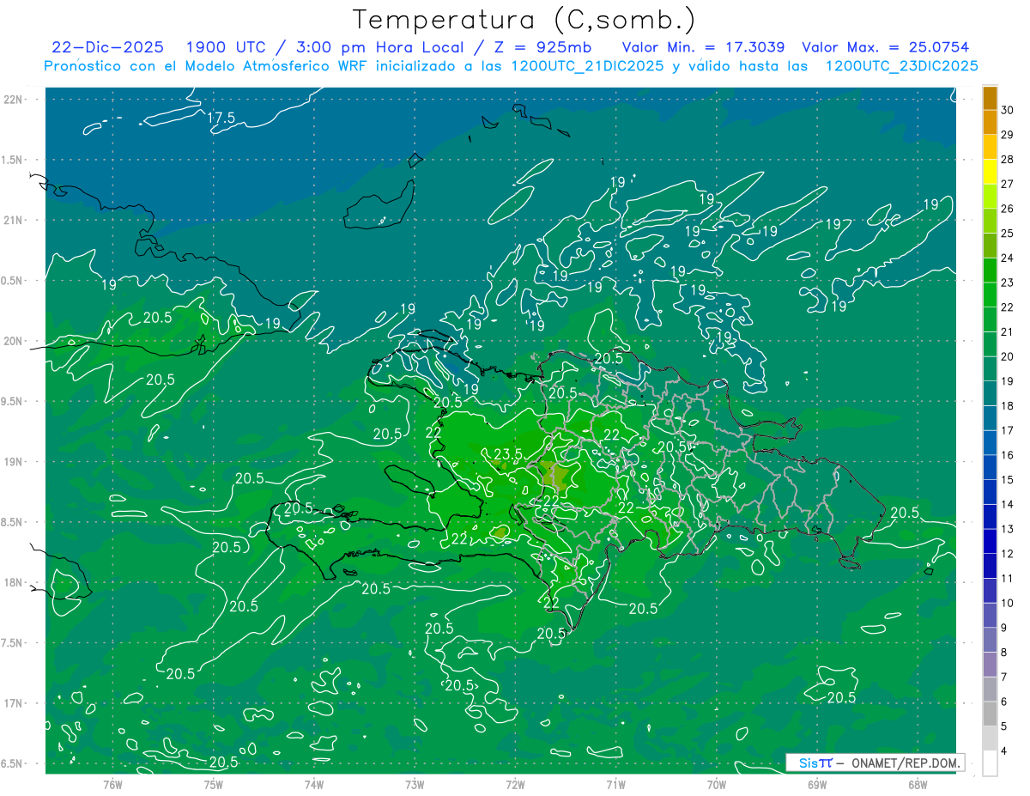1030x796 pixels.
Task: Click yellow color scale segment between 27 and 28
Action: 990,172
